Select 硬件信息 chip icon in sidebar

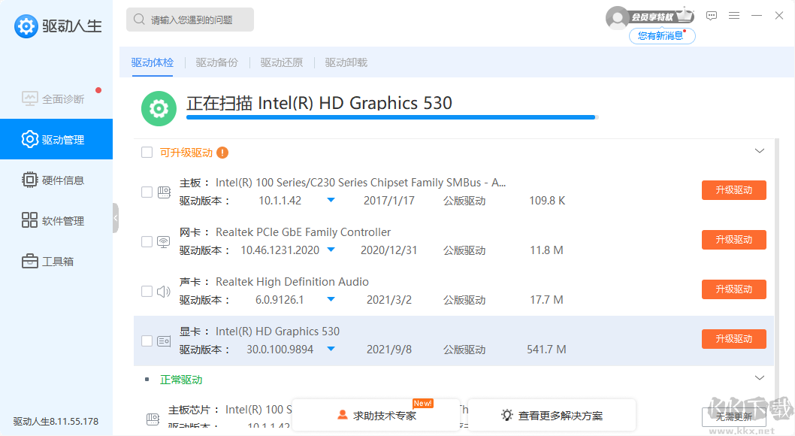[x=30, y=180]
